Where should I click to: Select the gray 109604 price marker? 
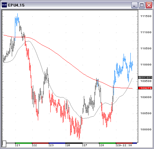click(145, 78)
